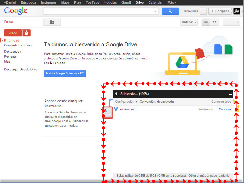Open Maps in the top bar

point(65,3)
